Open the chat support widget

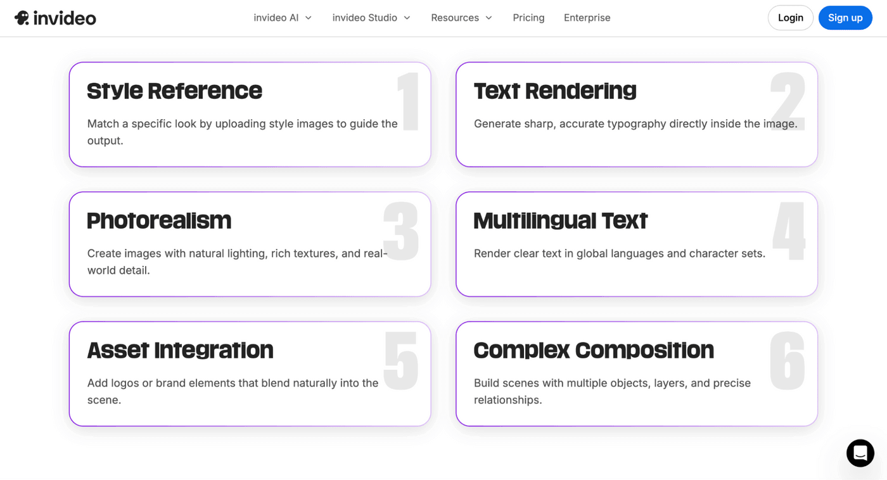coord(860,453)
